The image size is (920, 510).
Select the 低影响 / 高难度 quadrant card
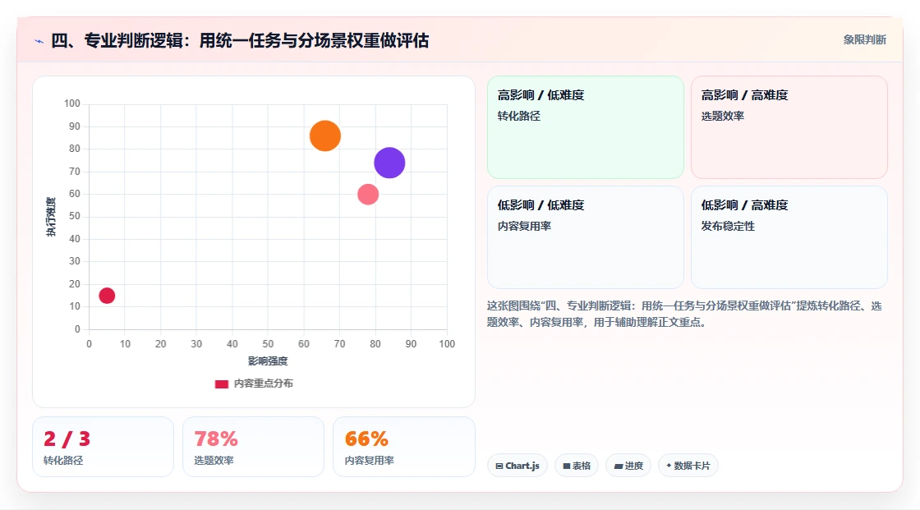pos(789,237)
